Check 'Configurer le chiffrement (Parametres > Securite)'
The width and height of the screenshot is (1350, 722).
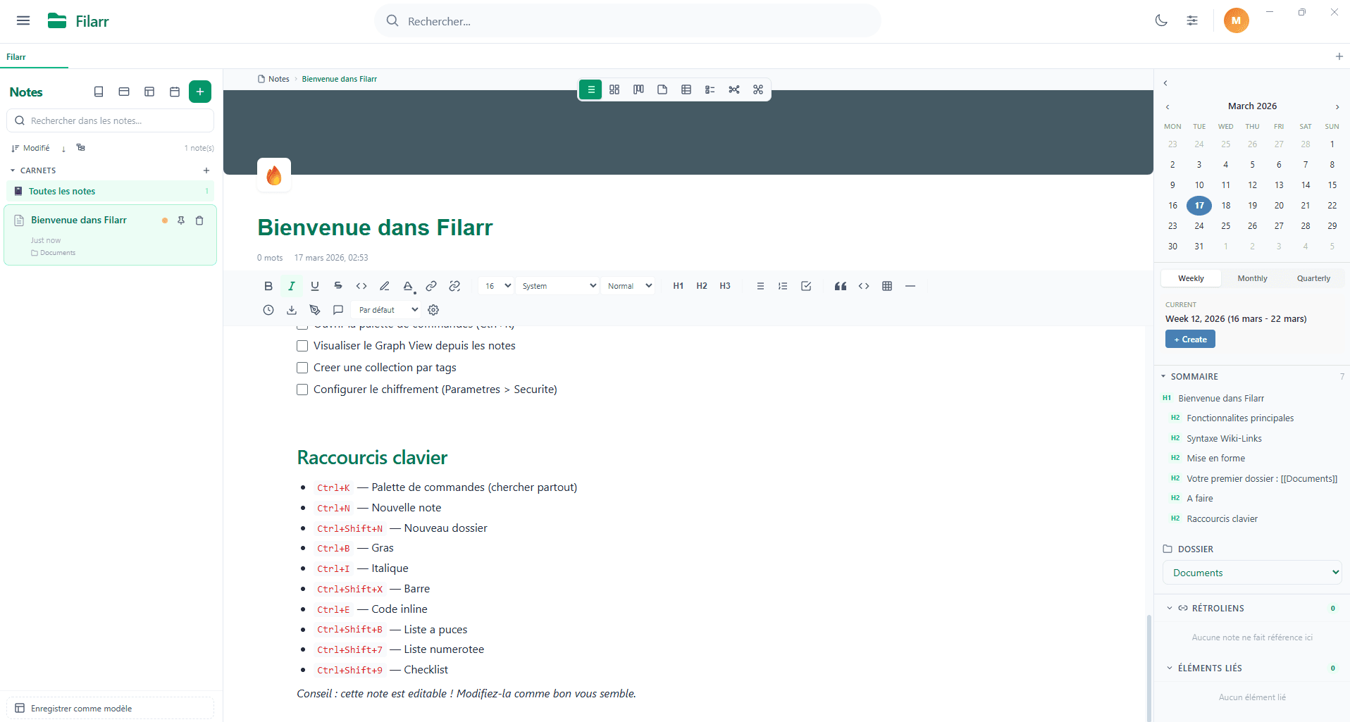click(302, 390)
